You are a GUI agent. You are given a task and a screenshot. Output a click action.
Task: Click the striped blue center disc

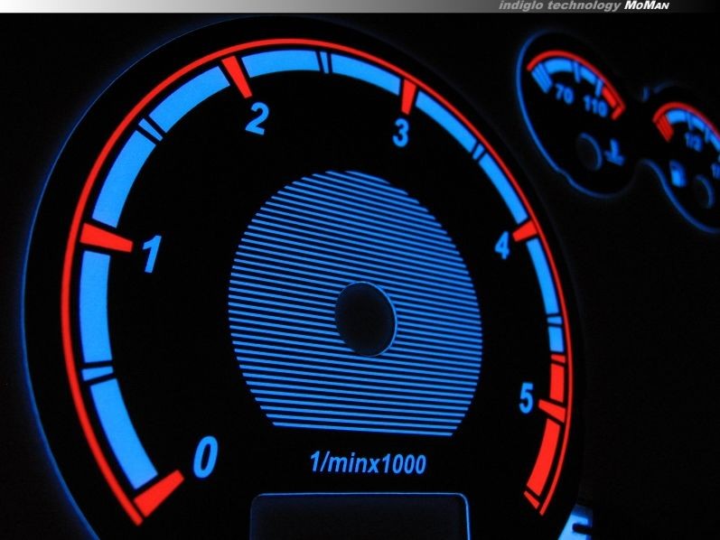pos(355,303)
